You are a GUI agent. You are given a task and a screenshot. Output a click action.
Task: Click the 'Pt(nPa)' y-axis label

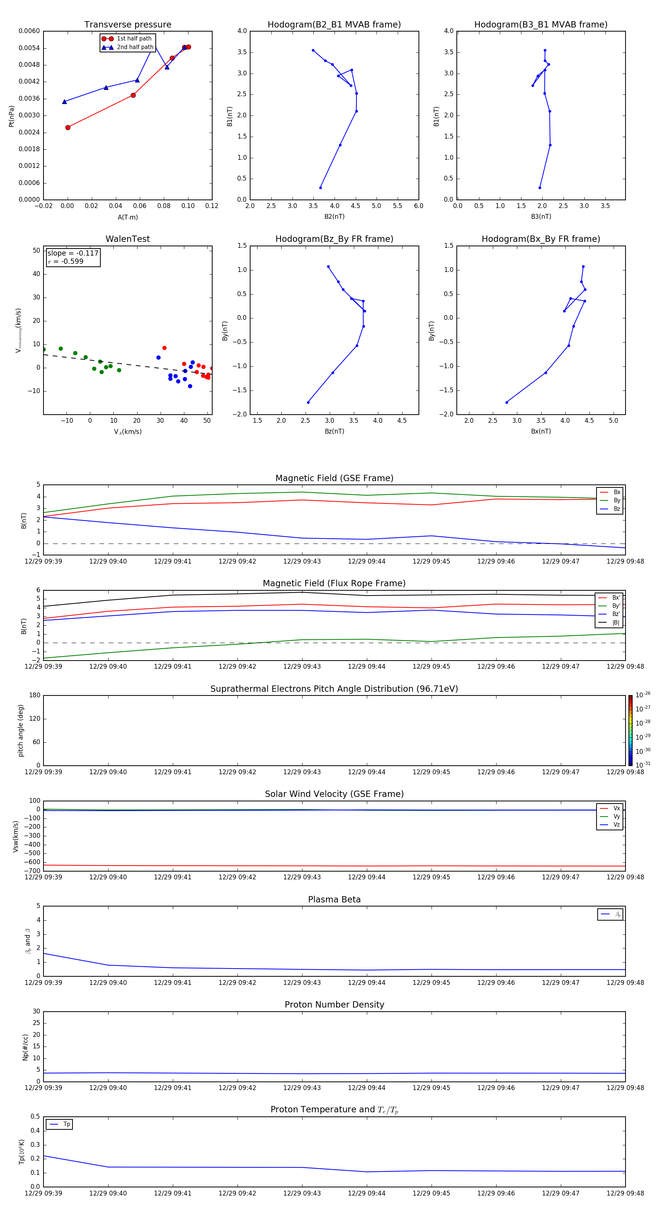[12, 116]
